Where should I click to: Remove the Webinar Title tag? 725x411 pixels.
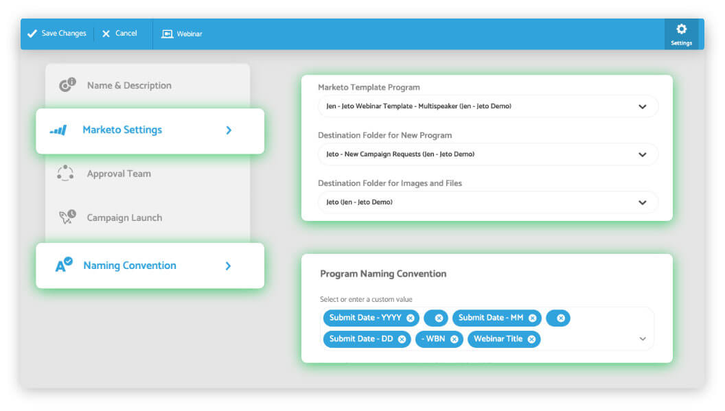click(531, 340)
